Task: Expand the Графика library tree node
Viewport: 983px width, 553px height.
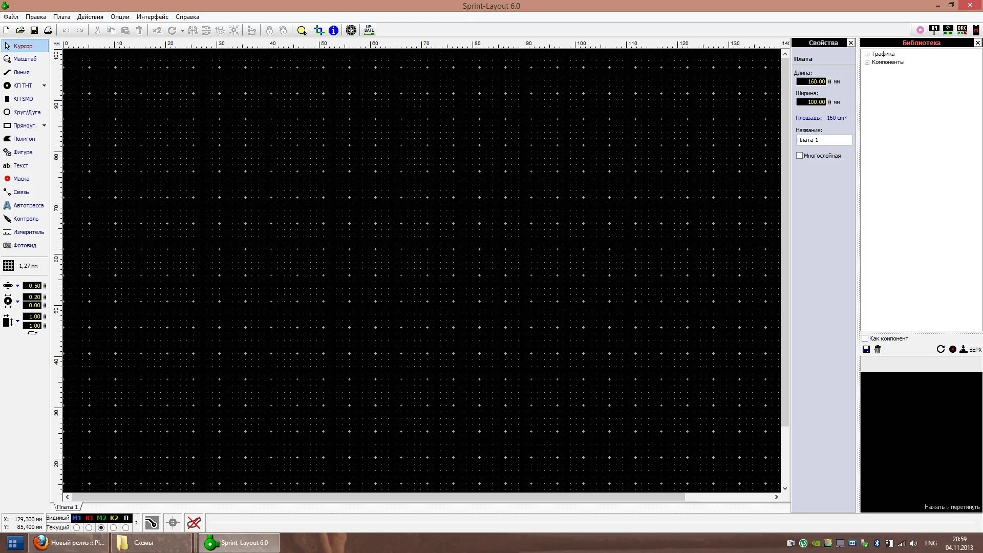Action: click(x=867, y=54)
